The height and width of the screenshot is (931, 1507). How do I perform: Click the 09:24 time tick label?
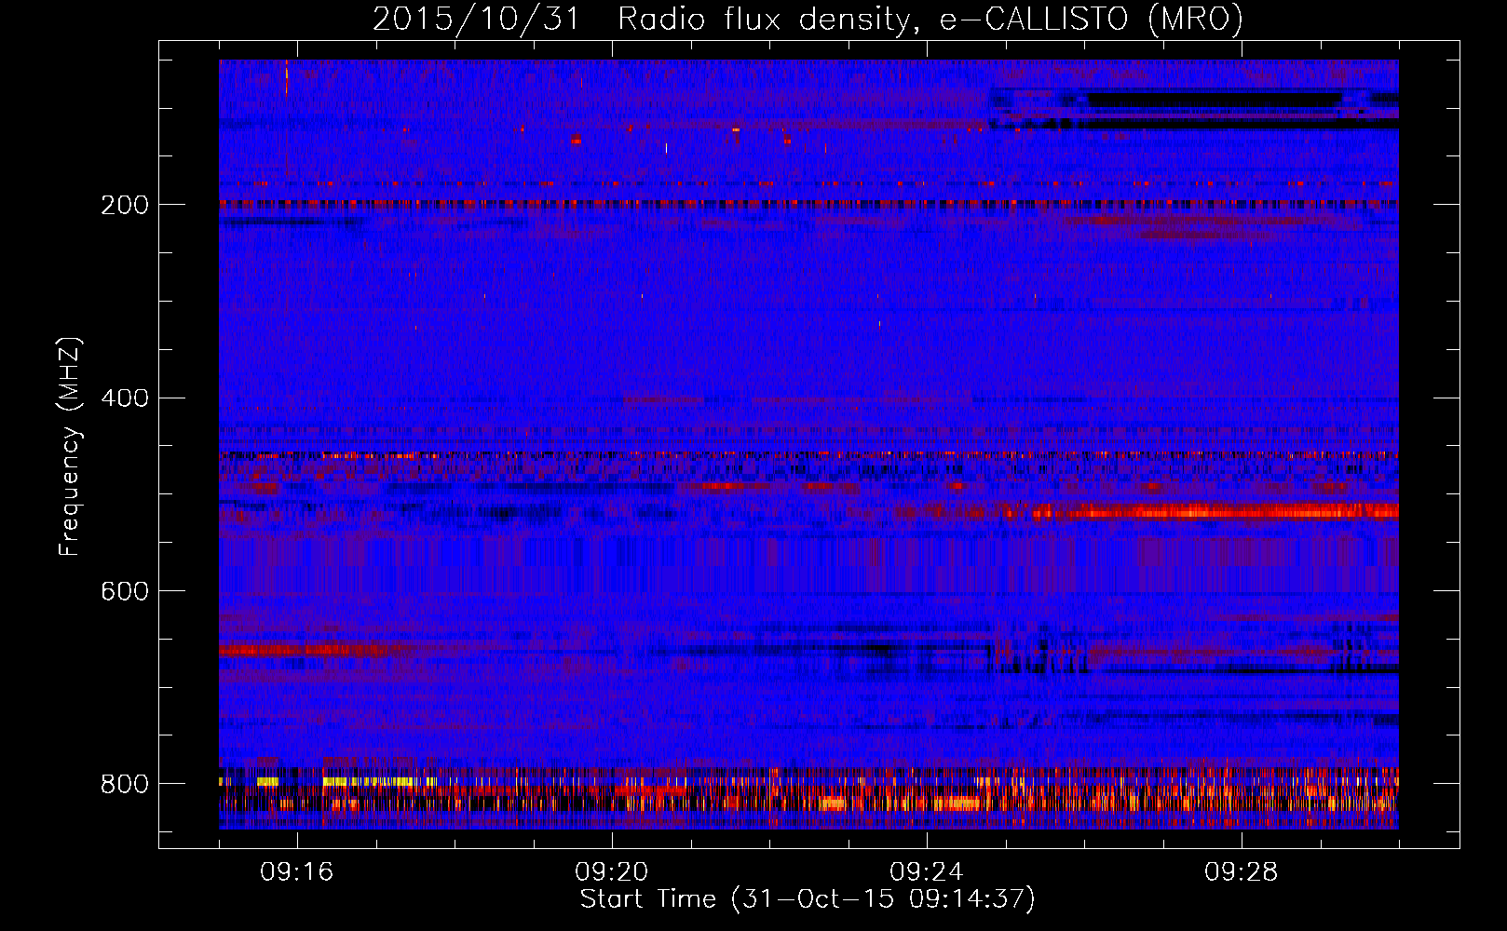click(927, 871)
